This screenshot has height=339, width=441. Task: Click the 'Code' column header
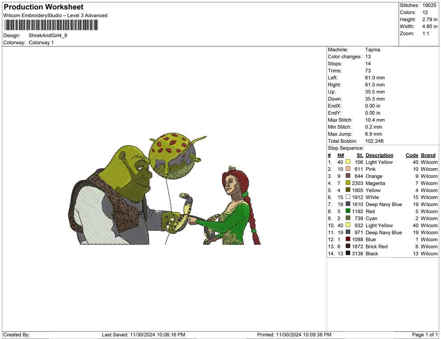click(x=412, y=155)
